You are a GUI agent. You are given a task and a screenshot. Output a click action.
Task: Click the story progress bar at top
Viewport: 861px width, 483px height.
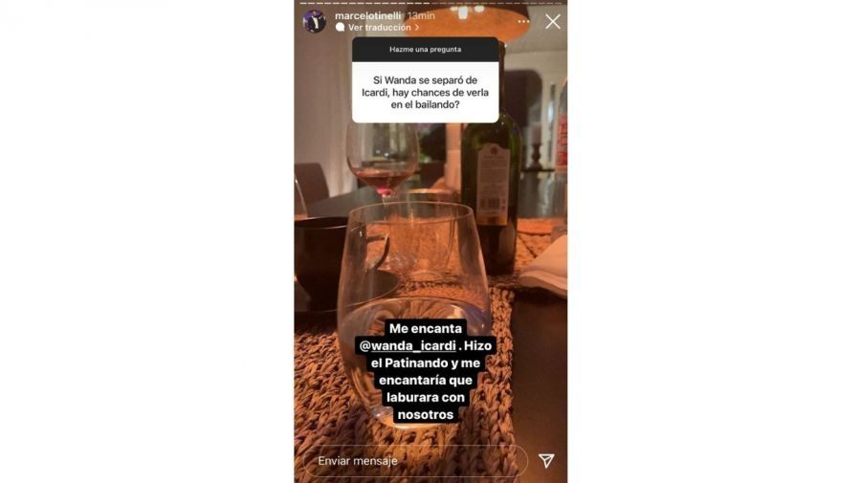click(x=431, y=3)
